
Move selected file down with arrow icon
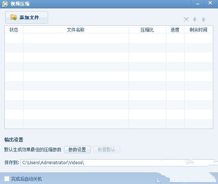pyautogui.click(x=195, y=19)
